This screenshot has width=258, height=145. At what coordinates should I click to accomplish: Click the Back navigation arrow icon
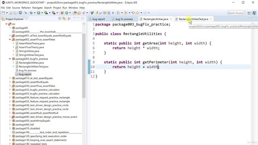point(137,13)
